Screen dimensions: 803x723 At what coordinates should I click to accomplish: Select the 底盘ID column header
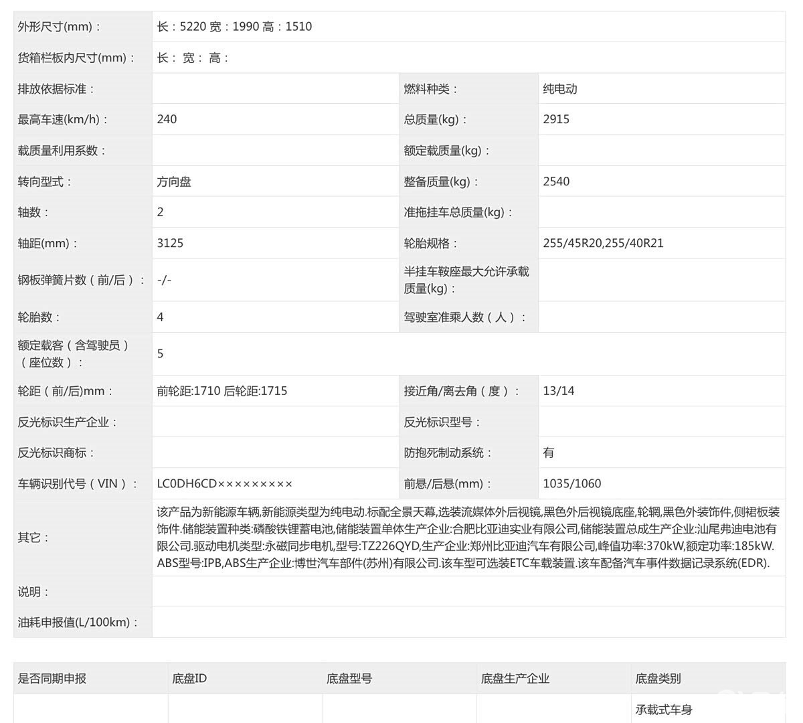click(189, 678)
